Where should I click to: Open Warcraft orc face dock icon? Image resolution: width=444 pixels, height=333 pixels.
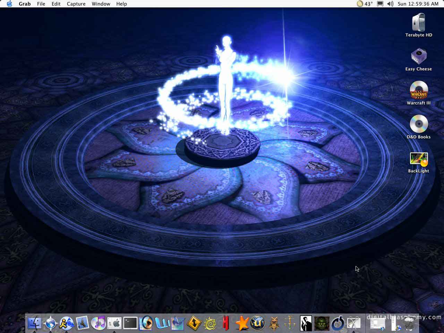[x=322, y=323]
